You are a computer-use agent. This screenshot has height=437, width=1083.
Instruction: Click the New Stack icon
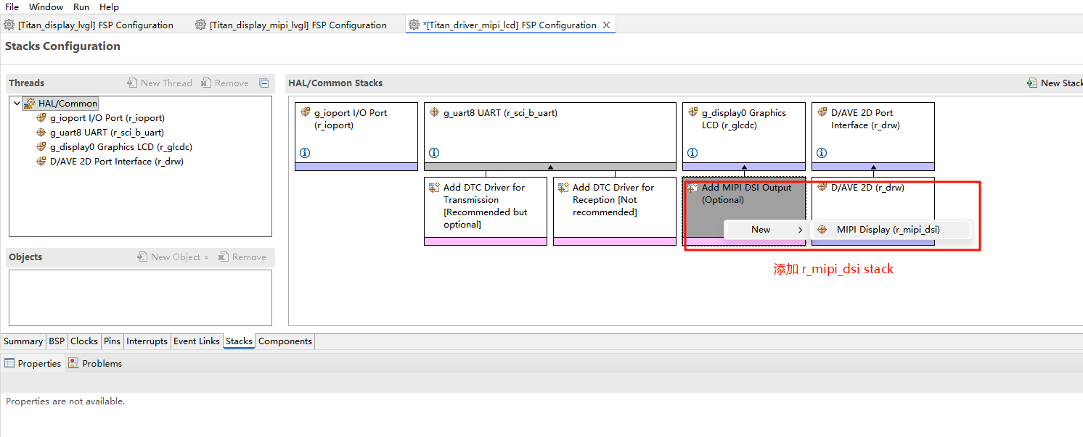coord(1032,83)
